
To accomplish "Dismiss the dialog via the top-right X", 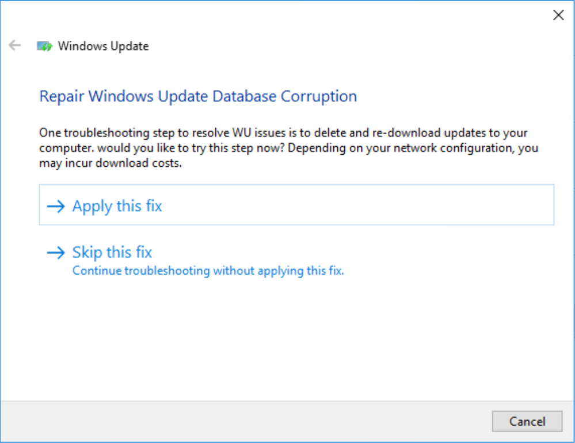I will 558,15.
